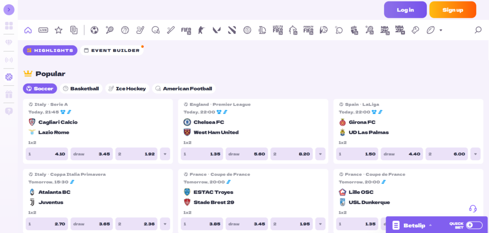Open the Live events icon
This screenshot has height=233, width=489.
tap(43, 30)
